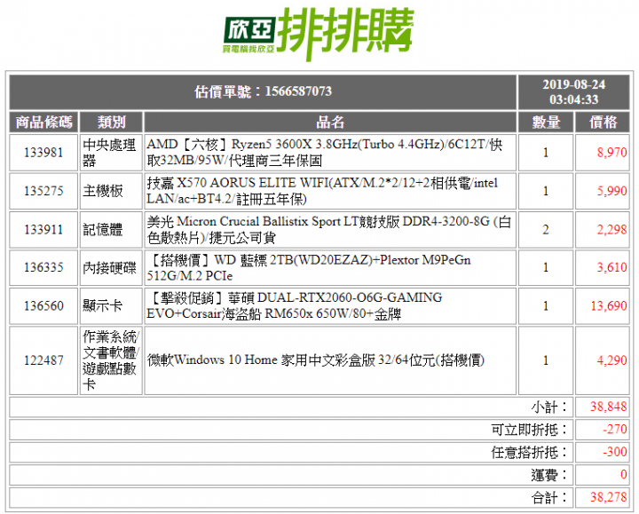
Task: Click the price 13,690
Action: 609,305
